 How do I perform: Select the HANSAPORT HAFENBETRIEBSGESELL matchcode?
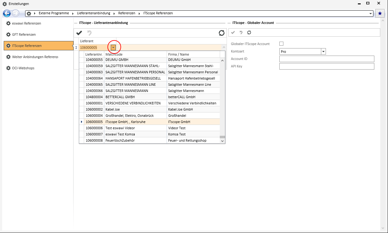point(135,78)
